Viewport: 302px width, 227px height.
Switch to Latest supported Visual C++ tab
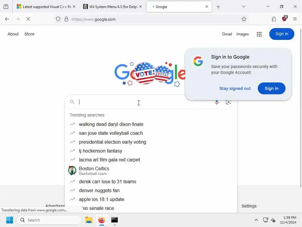(x=46, y=7)
